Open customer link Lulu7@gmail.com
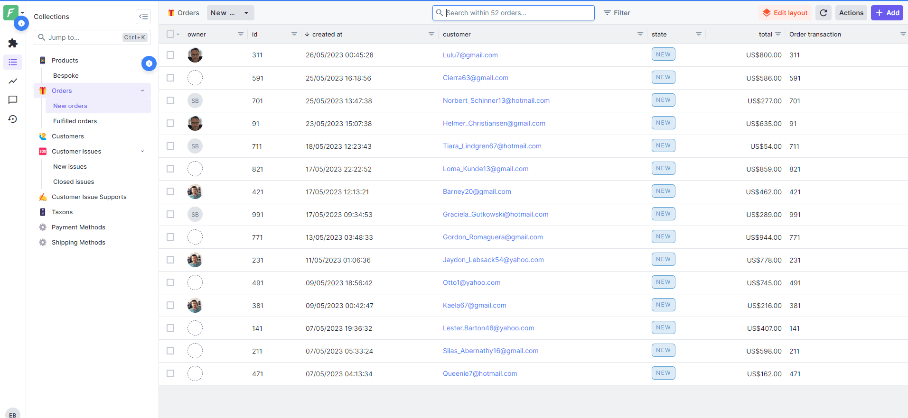The width and height of the screenshot is (908, 418). (x=470, y=55)
